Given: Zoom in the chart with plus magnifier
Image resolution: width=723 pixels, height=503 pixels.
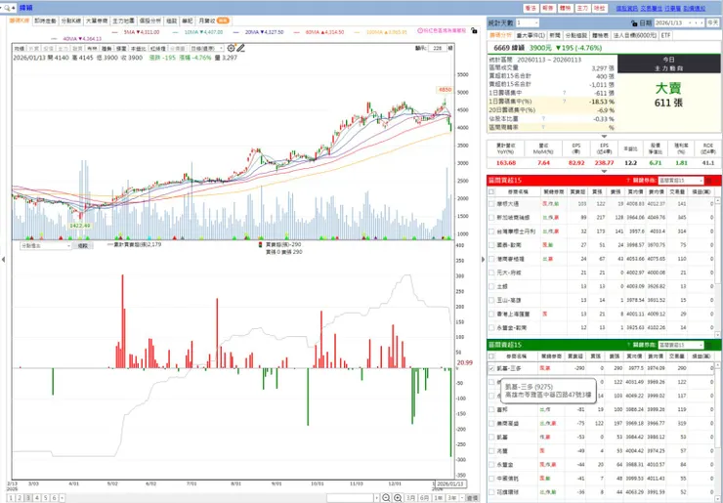Looking at the screenshot, I should pos(398,498).
